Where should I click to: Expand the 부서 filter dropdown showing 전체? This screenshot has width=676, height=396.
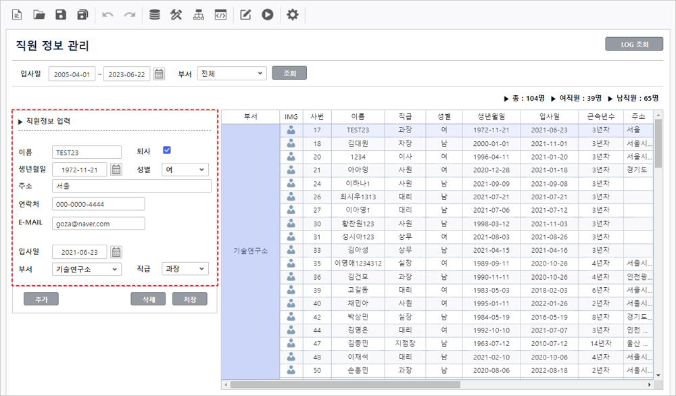click(232, 73)
